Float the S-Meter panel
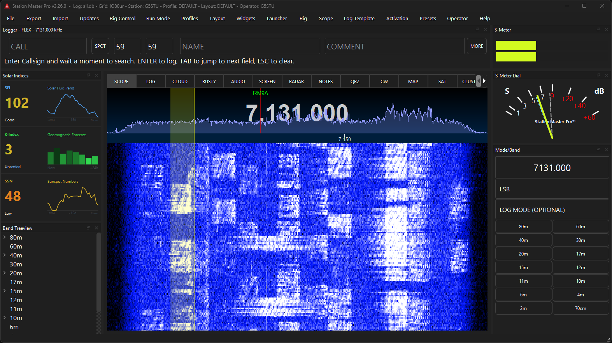Viewport: 612px width, 343px height. (x=598, y=30)
